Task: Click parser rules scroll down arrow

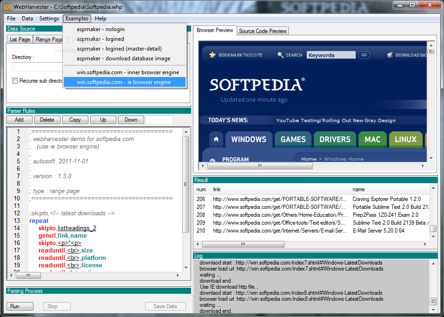Action: (x=186, y=267)
